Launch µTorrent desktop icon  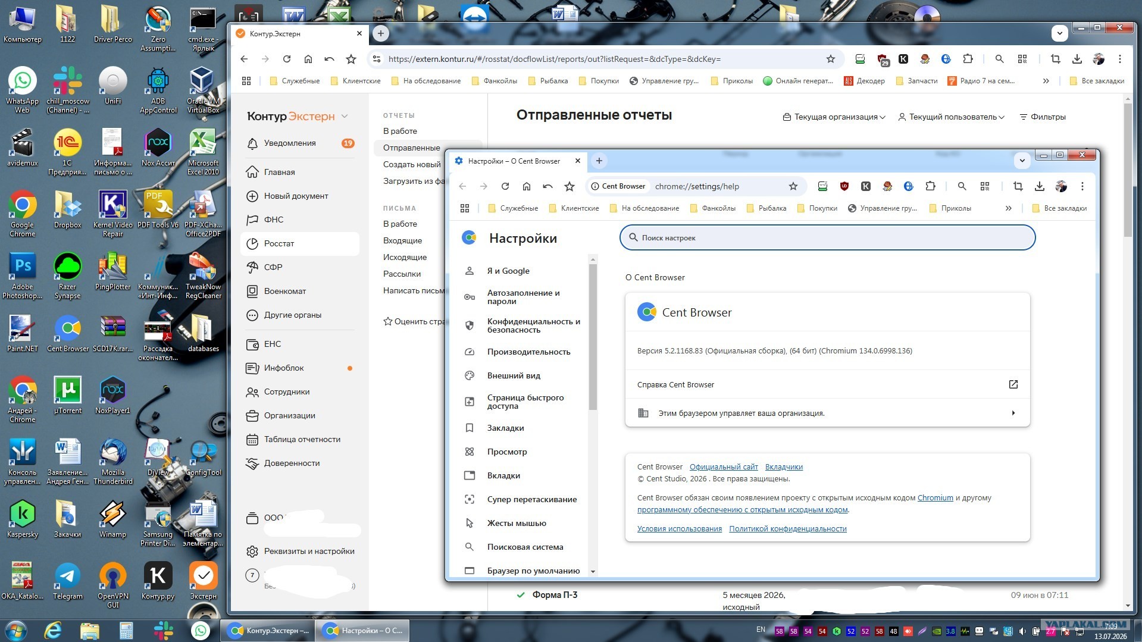pyautogui.click(x=67, y=395)
